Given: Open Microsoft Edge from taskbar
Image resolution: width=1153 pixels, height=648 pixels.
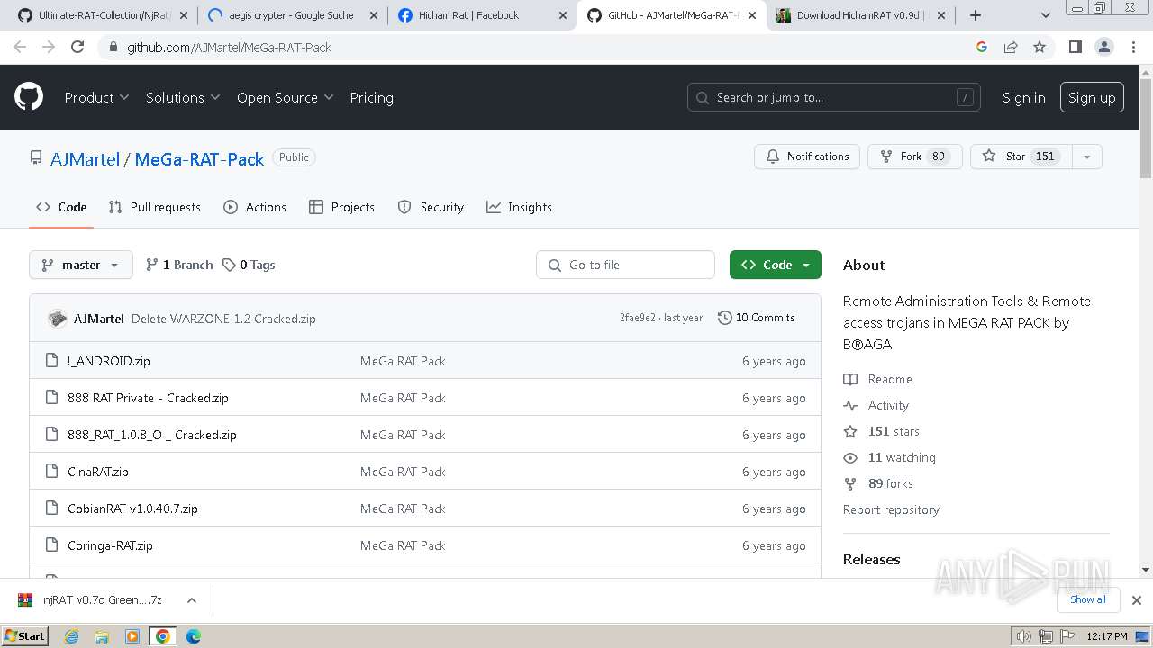Looking at the screenshot, I should [193, 636].
